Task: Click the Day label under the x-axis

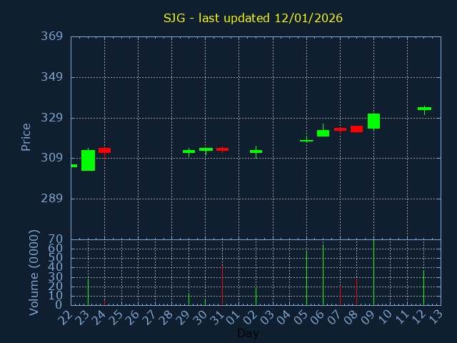Action: (248, 334)
